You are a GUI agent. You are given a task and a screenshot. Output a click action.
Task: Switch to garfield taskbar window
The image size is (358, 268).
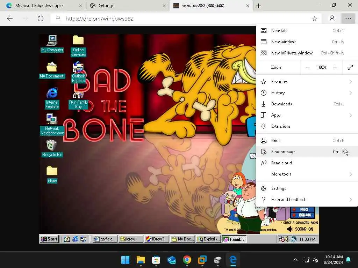pyautogui.click(x=105, y=239)
